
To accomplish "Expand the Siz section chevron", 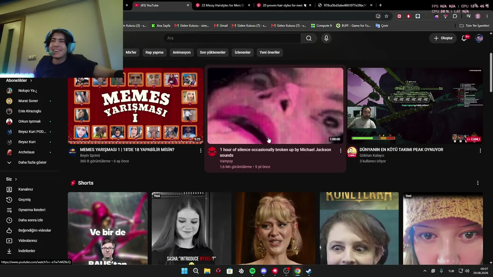I will 16,179.
